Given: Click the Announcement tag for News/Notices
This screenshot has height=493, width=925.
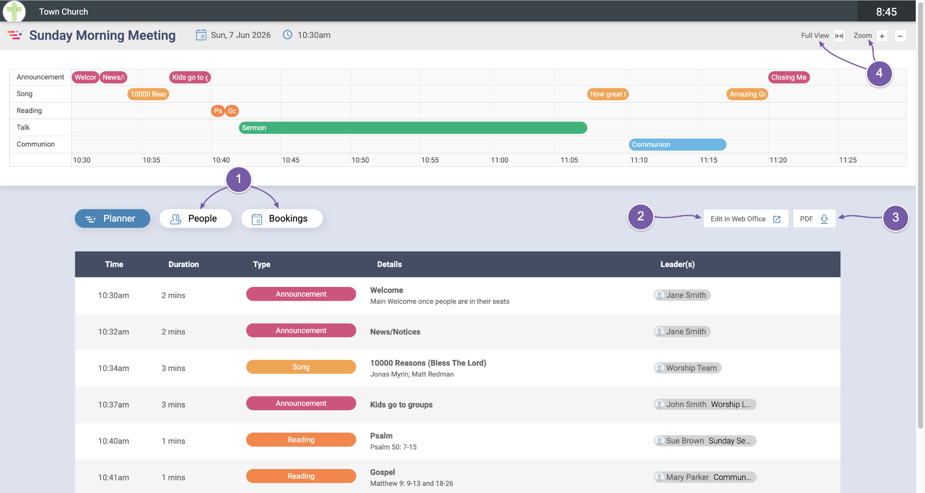Looking at the screenshot, I should [x=301, y=330].
